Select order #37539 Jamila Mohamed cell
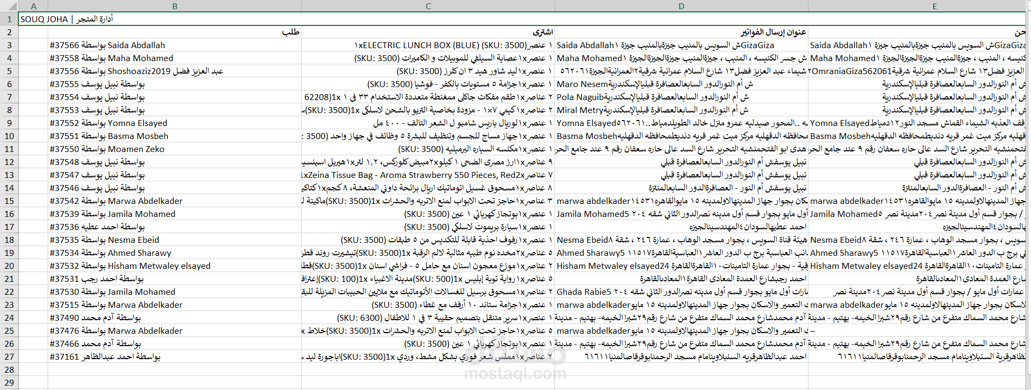The image size is (1031, 390). (x=174, y=214)
